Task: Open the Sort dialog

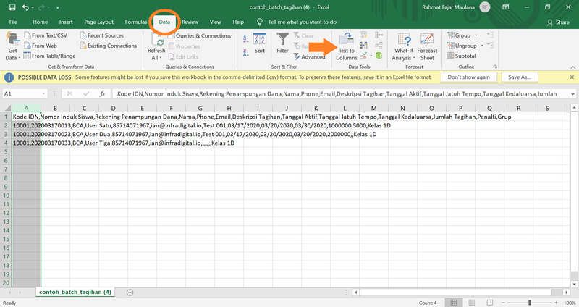Action: [260, 43]
